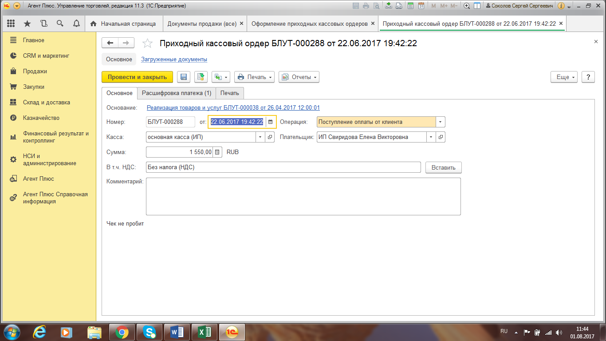Screen dimensions: 606x341
Task: Click the open-form icon next to Касса
Action: (x=270, y=137)
